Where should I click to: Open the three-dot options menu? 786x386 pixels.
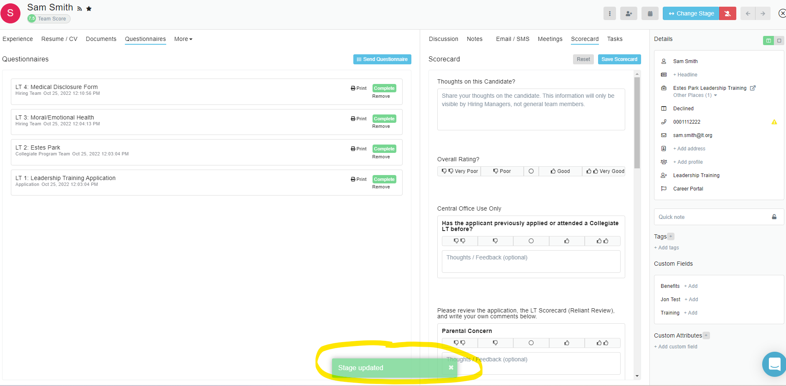[609, 13]
